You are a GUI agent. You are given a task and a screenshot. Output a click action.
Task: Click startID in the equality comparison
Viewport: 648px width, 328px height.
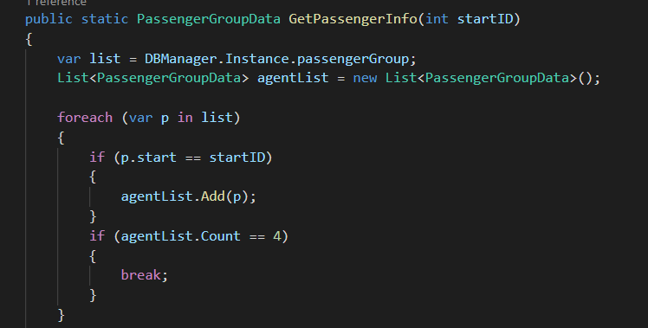point(237,158)
